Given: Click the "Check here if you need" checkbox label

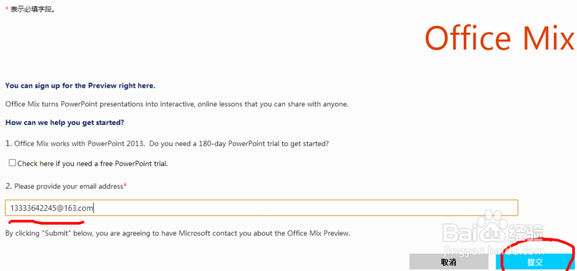Looking at the screenshot, I should pos(92,164).
